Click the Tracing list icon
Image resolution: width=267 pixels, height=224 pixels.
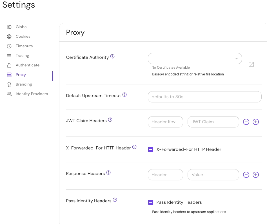tap(9, 55)
